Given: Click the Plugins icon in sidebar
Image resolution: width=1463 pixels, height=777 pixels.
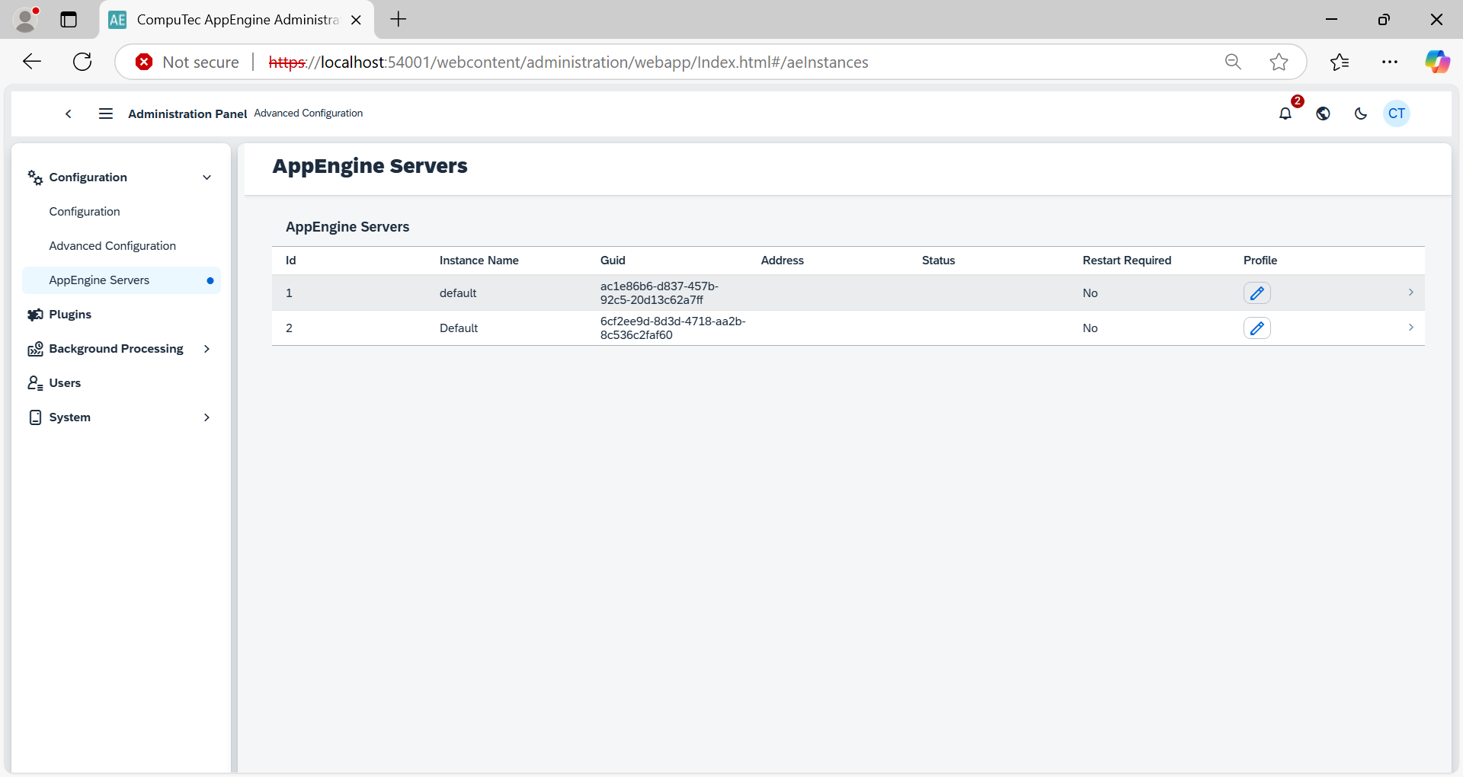Looking at the screenshot, I should 35,314.
